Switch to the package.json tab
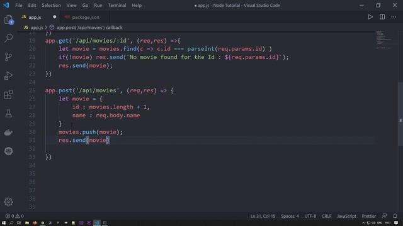 click(86, 17)
